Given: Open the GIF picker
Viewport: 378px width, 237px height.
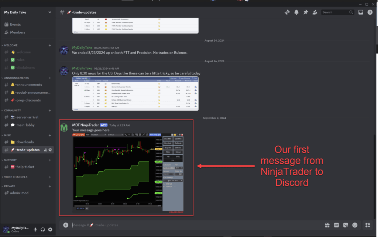Looking at the screenshot, I should [x=336, y=225].
